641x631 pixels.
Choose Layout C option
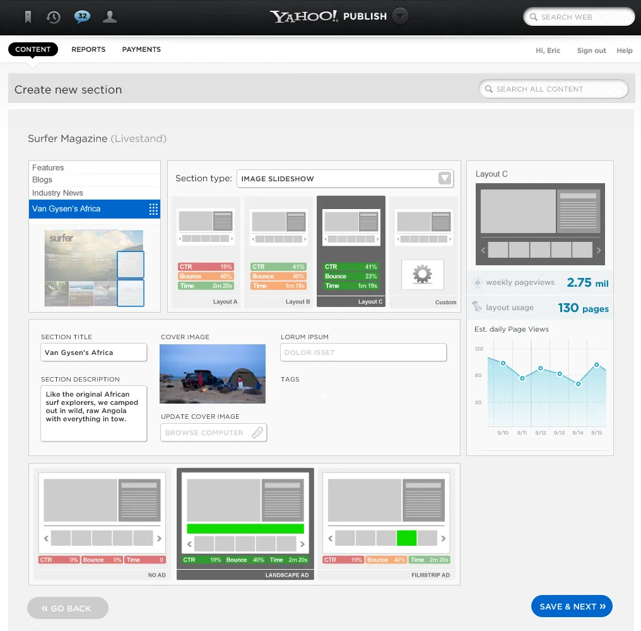pyautogui.click(x=351, y=251)
